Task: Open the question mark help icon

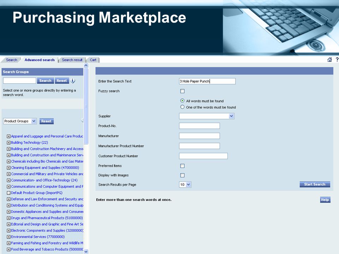Action: [x=337, y=60]
